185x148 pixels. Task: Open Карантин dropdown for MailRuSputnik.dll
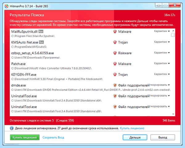[x=162, y=31]
